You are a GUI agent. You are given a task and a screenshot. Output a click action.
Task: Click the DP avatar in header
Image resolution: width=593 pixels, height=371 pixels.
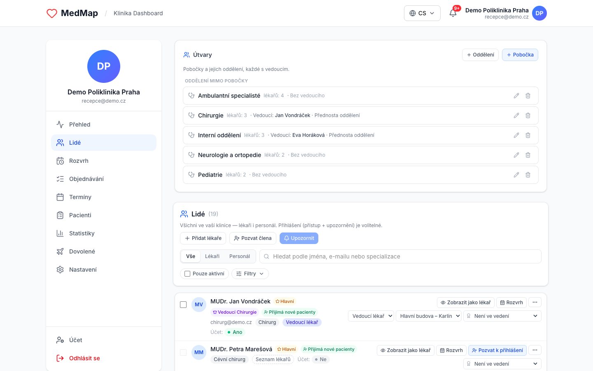click(539, 13)
